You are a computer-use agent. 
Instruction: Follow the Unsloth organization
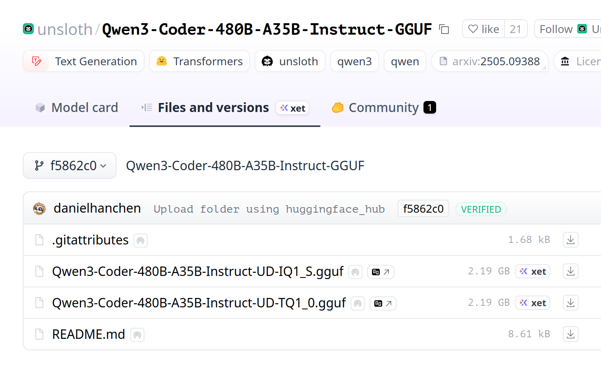(x=568, y=29)
